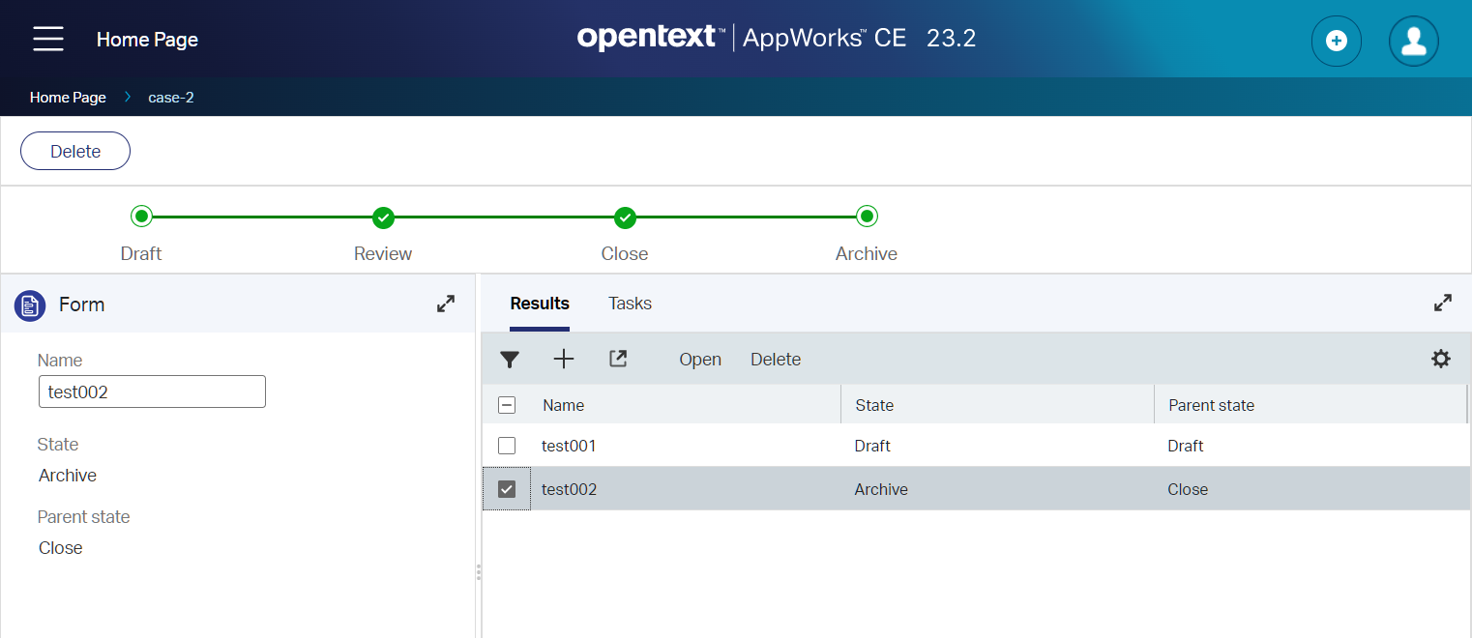Select the Results tab
Image resolution: width=1472 pixels, height=638 pixels.
(x=540, y=304)
